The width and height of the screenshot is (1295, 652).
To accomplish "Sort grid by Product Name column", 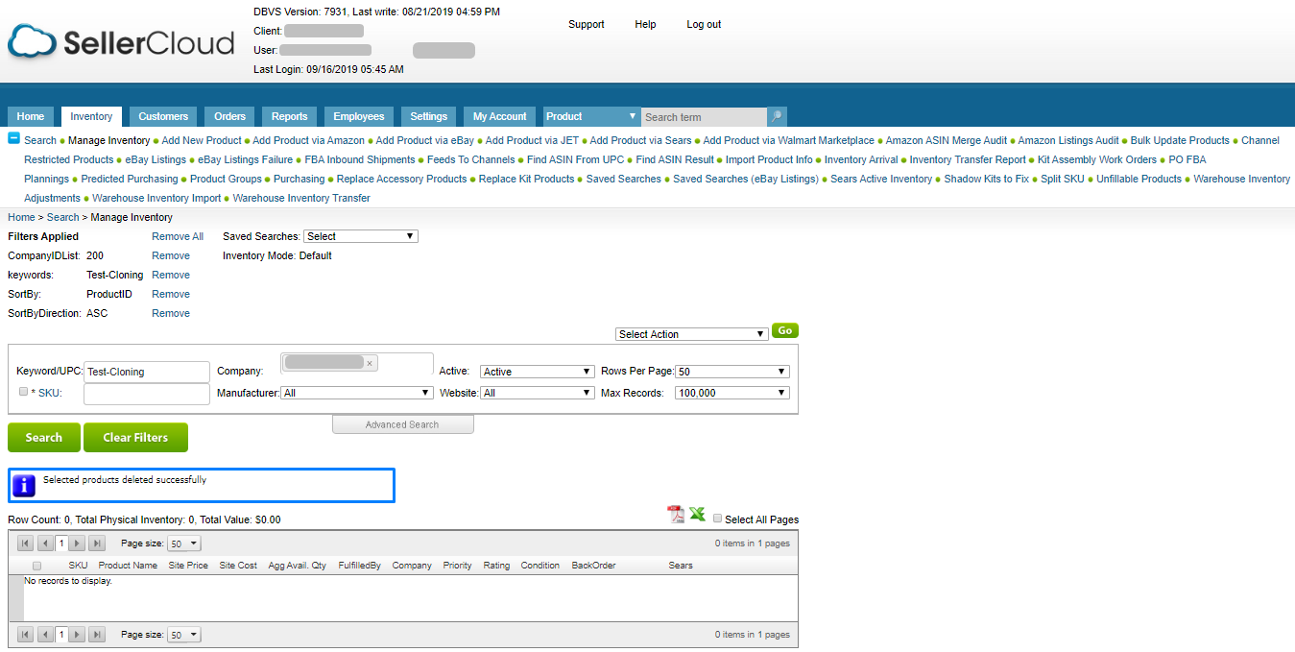I will (128, 566).
